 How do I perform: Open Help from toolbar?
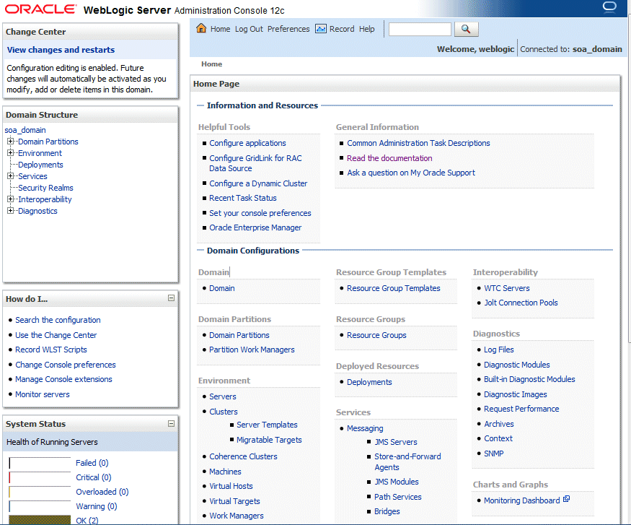click(x=366, y=29)
